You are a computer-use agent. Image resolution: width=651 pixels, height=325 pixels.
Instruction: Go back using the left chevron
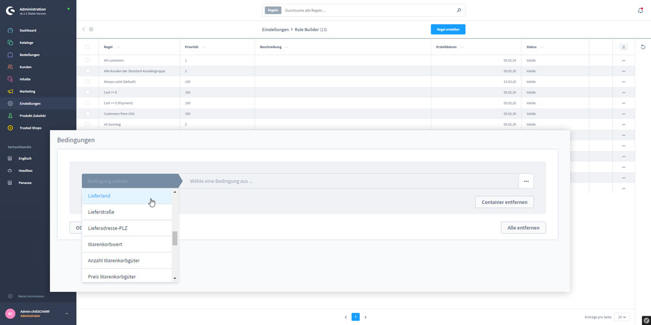pyautogui.click(x=84, y=29)
